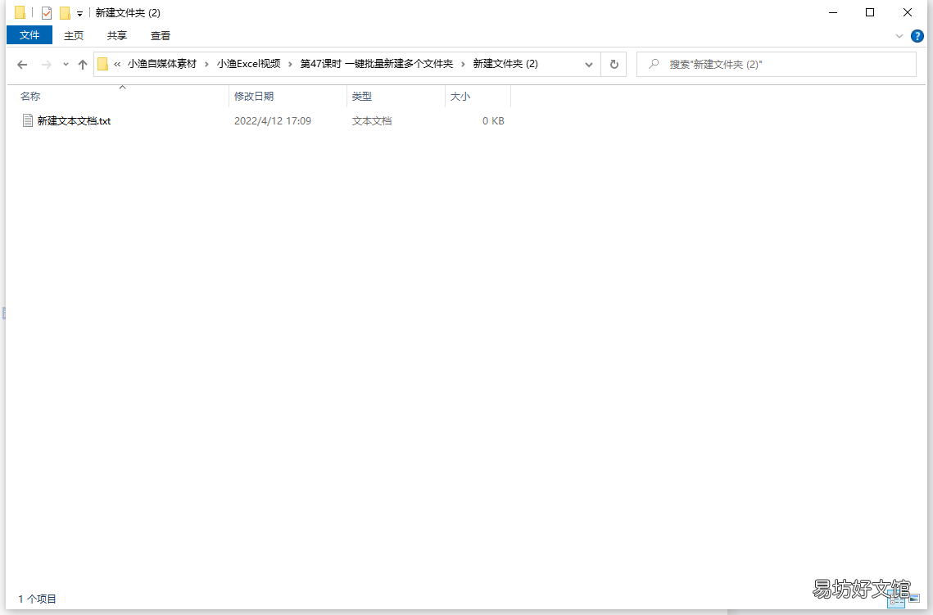Image resolution: width=933 pixels, height=615 pixels.
Task: Expand the chevron after 小渔自媒体素材
Action: pyautogui.click(x=206, y=64)
